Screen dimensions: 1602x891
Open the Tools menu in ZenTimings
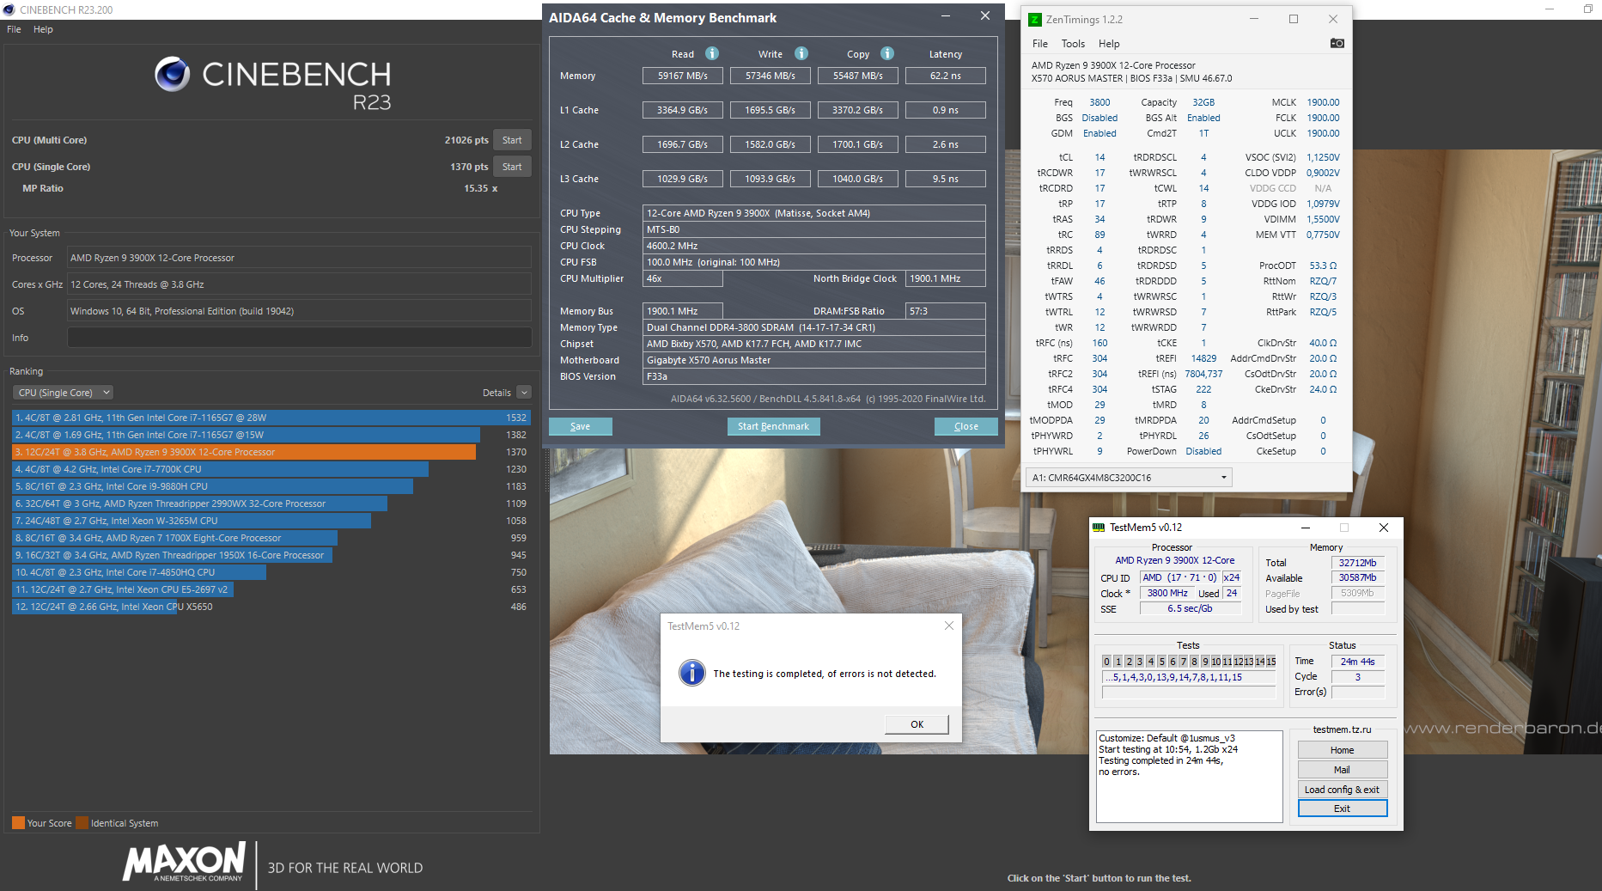pos(1073,44)
